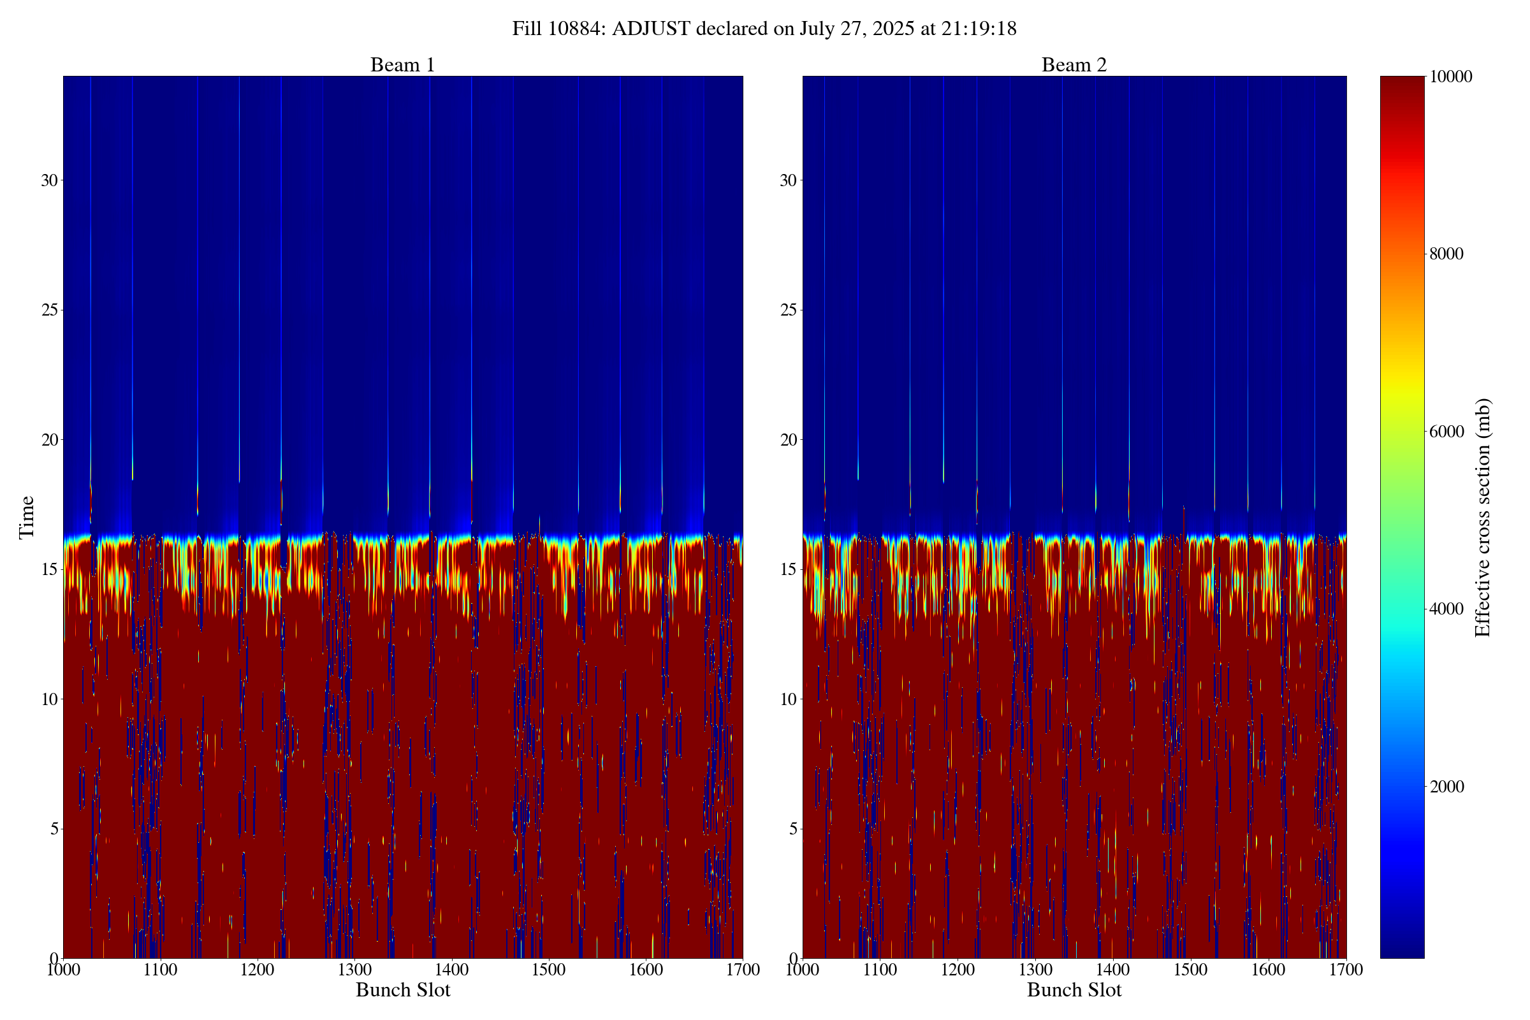1530x1020 pixels.
Task: Click the 1700 tick on Beam 2 axis
Action: point(1345,970)
